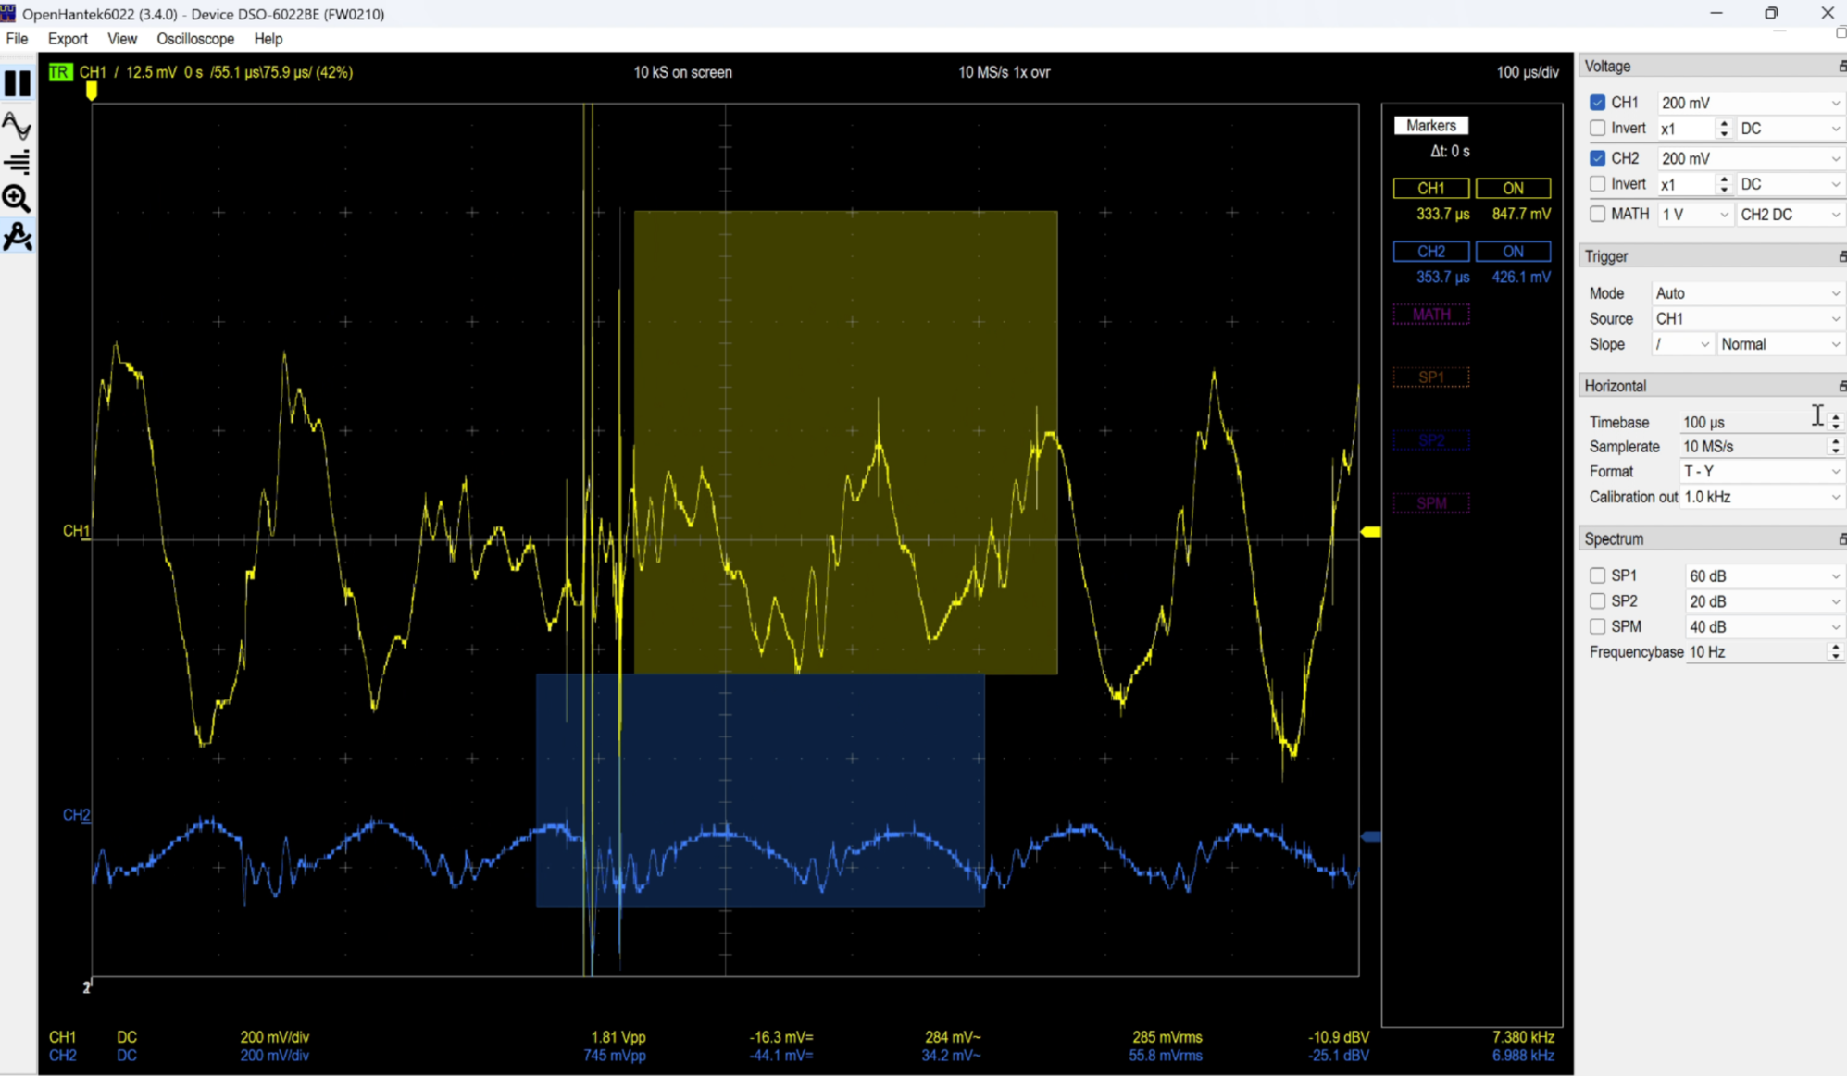This screenshot has height=1076, width=1847.
Task: Click the yellow CH1 trigger level slider
Action: tap(1371, 532)
